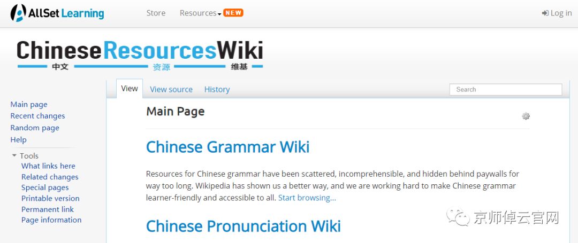
Task: Click the Log in link
Action: [x=557, y=13]
